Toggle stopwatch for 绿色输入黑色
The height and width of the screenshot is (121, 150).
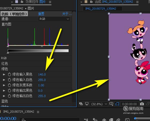click(9, 74)
